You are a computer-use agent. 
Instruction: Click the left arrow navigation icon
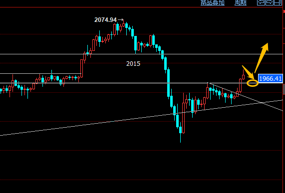pyautogui.click(x=261, y=2)
